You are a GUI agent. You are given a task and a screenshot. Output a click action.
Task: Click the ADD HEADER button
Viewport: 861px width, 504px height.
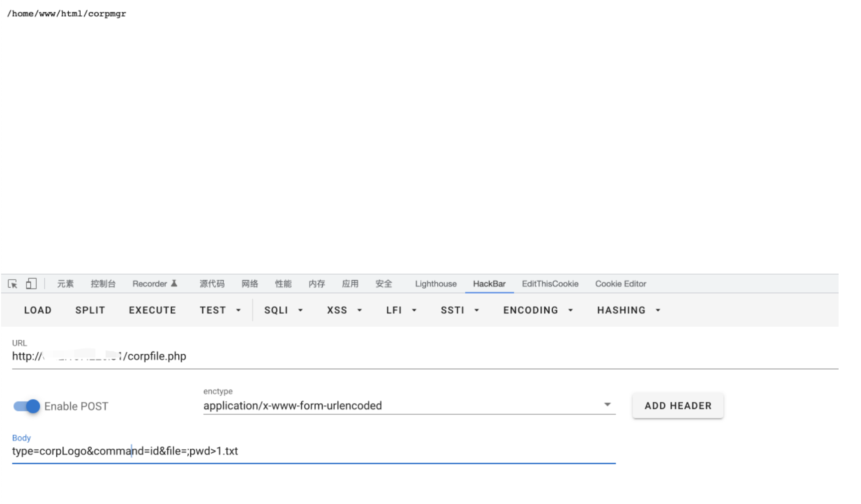pos(677,405)
